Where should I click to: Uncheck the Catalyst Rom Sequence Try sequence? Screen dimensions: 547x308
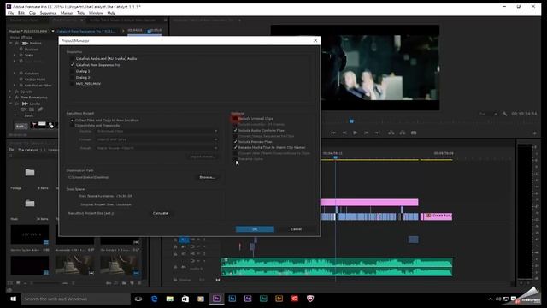72,65
